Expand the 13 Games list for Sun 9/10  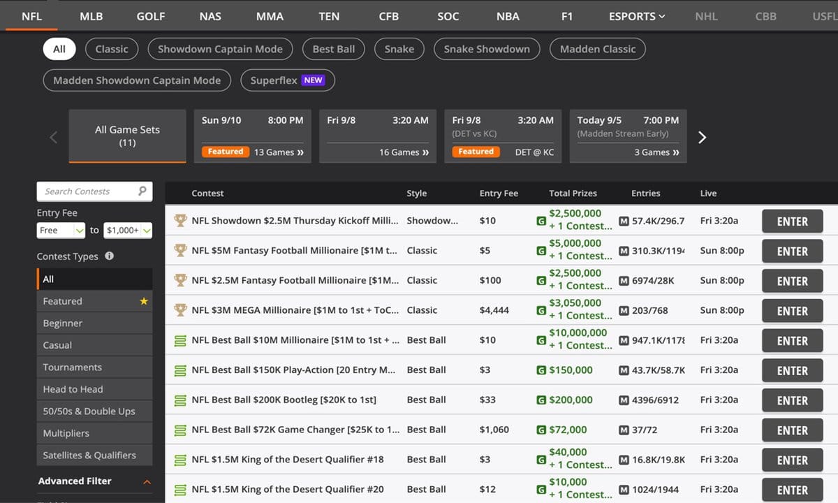[279, 152]
